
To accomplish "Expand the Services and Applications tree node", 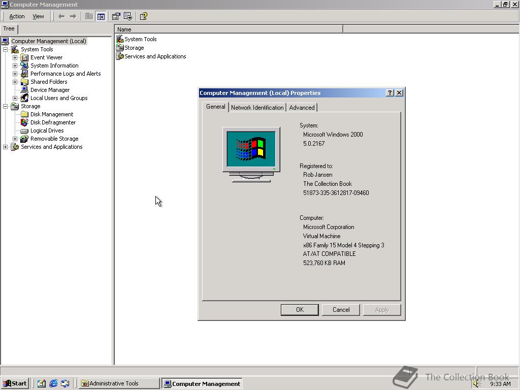I will click(5, 147).
